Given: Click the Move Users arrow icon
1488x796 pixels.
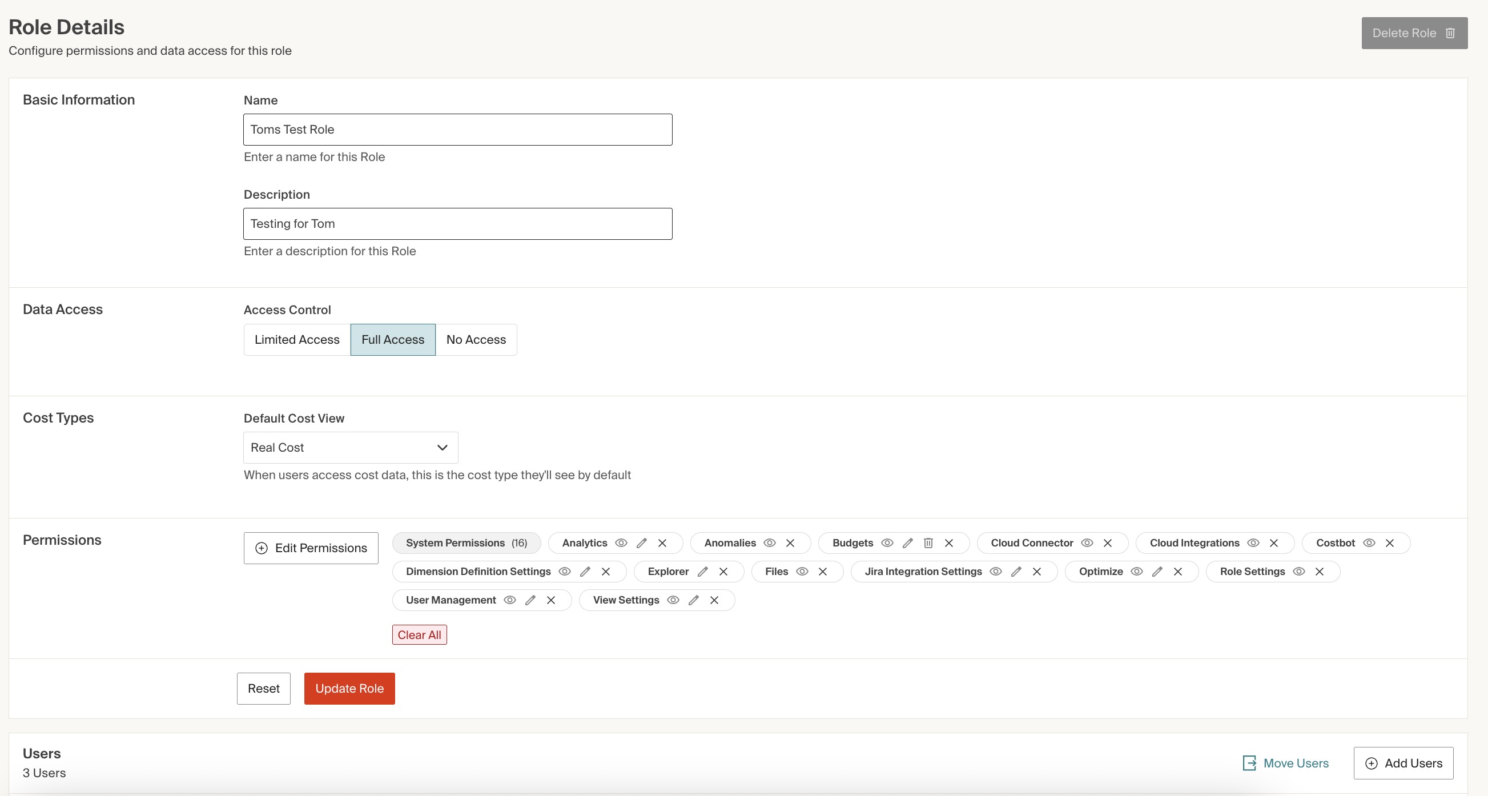Looking at the screenshot, I should (x=1249, y=763).
